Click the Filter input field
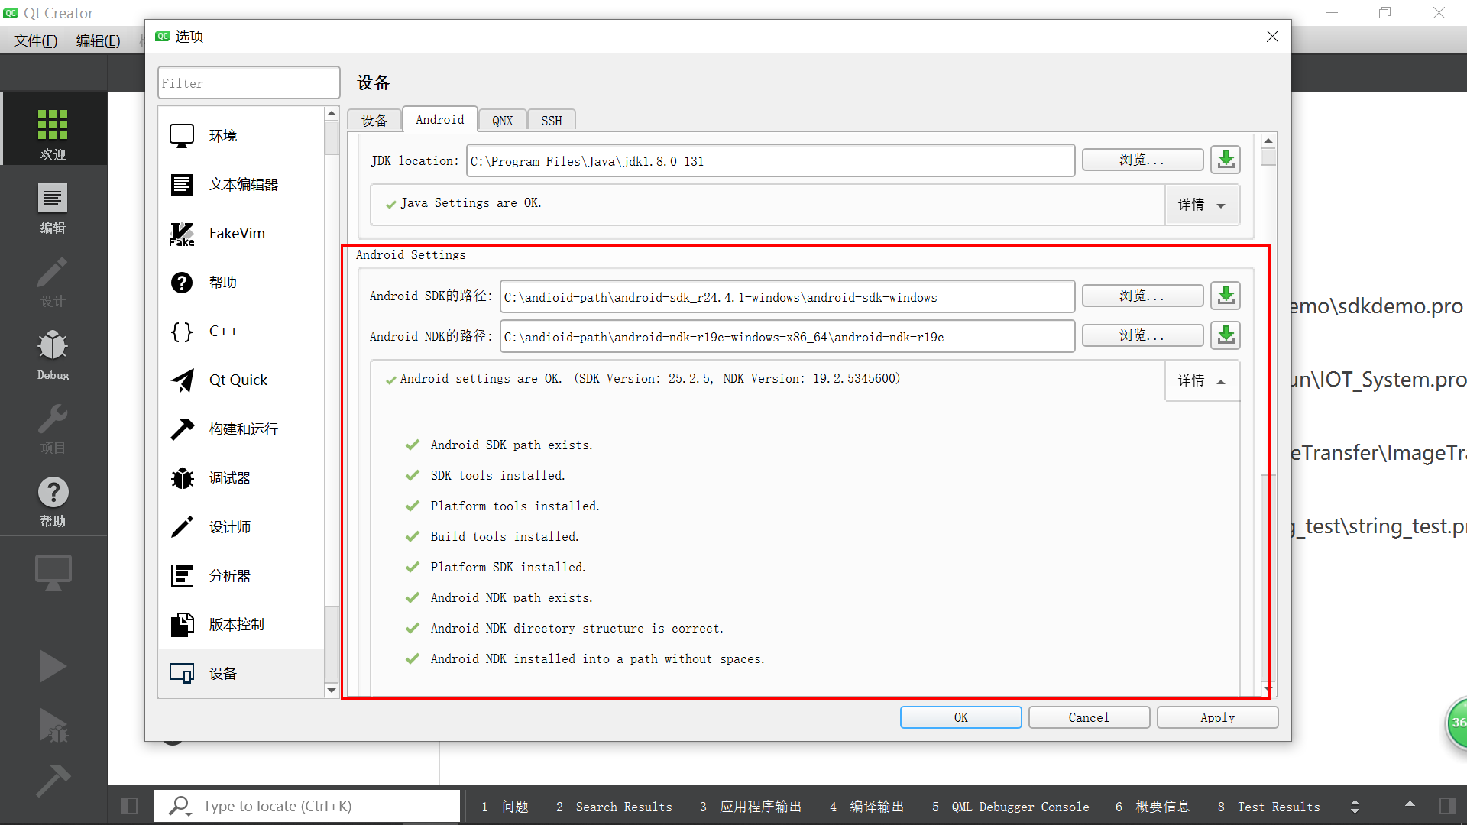This screenshot has height=825, width=1467. tap(249, 83)
